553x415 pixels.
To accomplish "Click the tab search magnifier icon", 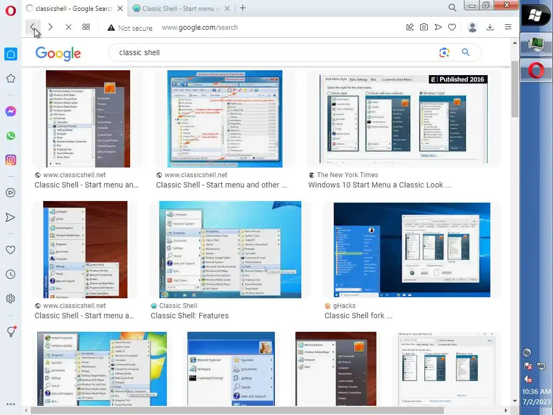I will pyautogui.click(x=453, y=8).
